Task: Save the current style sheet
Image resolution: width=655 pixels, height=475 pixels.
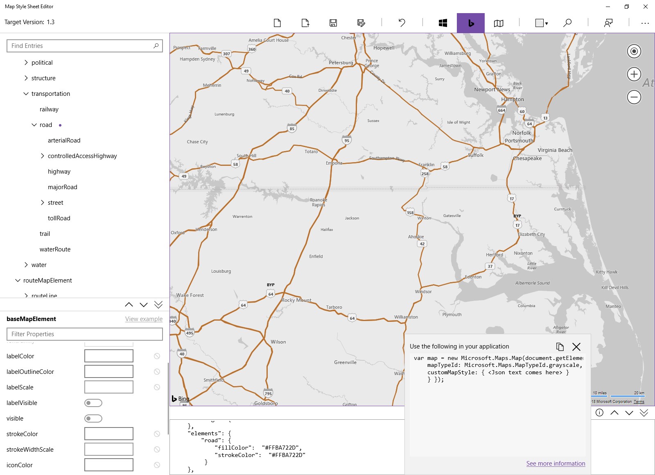Action: click(x=333, y=23)
